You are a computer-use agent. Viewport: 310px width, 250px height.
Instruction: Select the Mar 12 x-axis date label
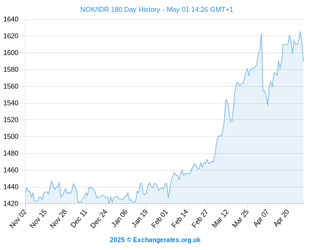point(220,218)
